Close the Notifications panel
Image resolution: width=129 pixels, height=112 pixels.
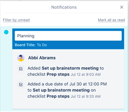[122, 7]
